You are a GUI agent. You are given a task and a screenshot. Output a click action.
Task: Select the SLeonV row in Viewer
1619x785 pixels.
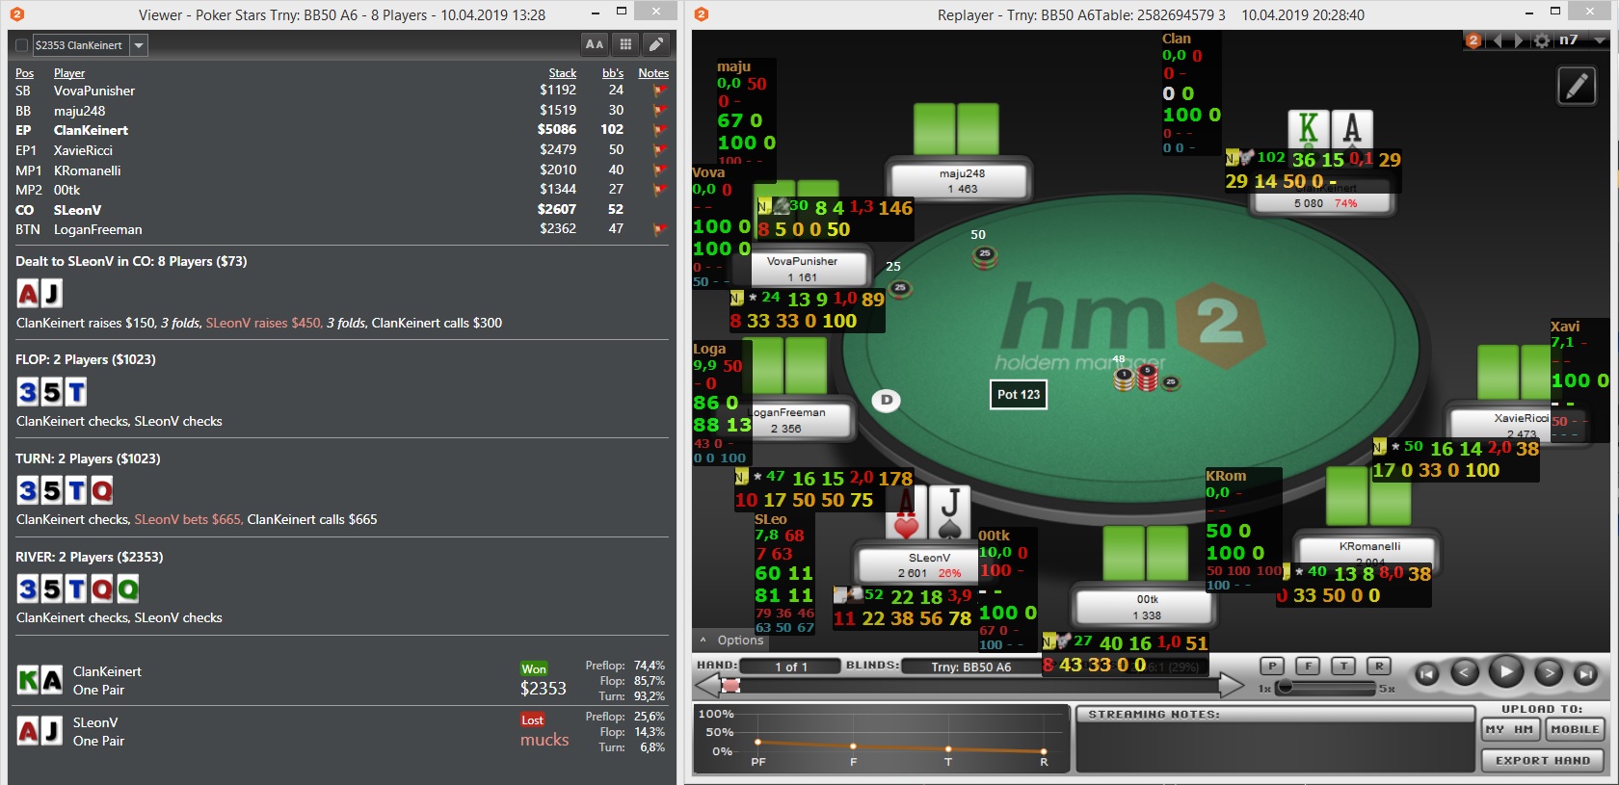(342, 210)
